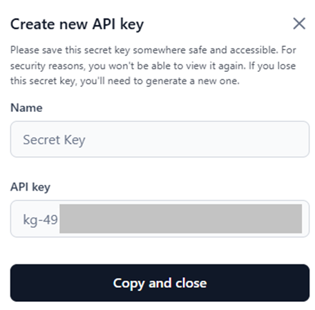315x310 pixels.
Task: Click the word close on the dark button
Action: (x=191, y=283)
